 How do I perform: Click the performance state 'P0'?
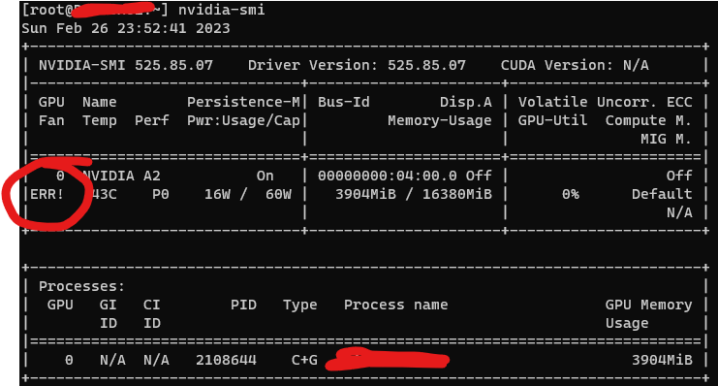click(x=161, y=194)
